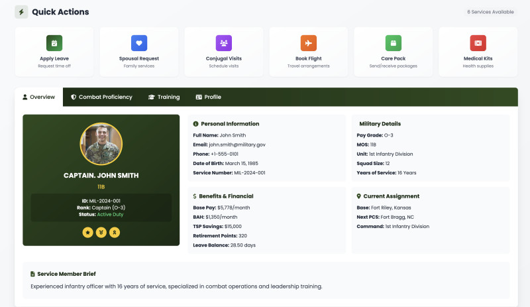Select the Profile tab

(208, 97)
